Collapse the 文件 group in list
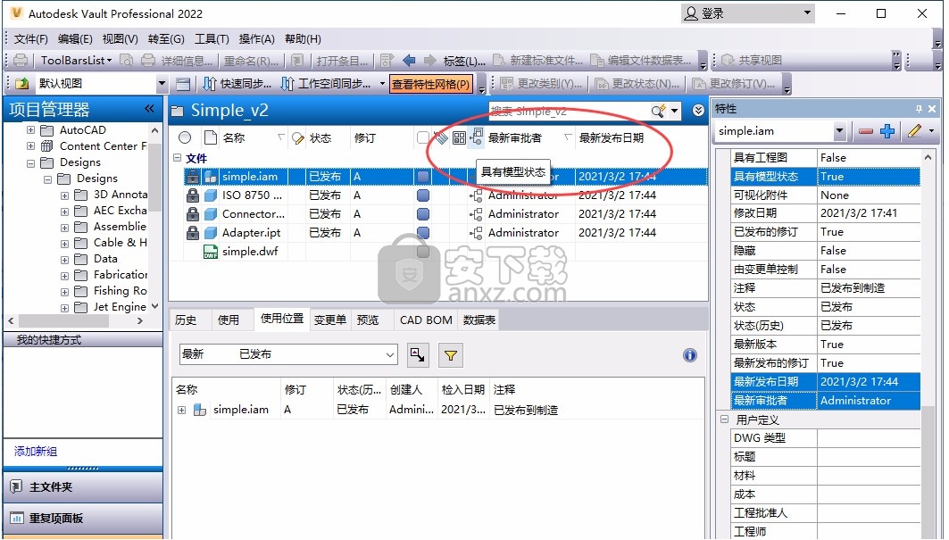Viewport: 949px width, 540px height. [x=178, y=157]
